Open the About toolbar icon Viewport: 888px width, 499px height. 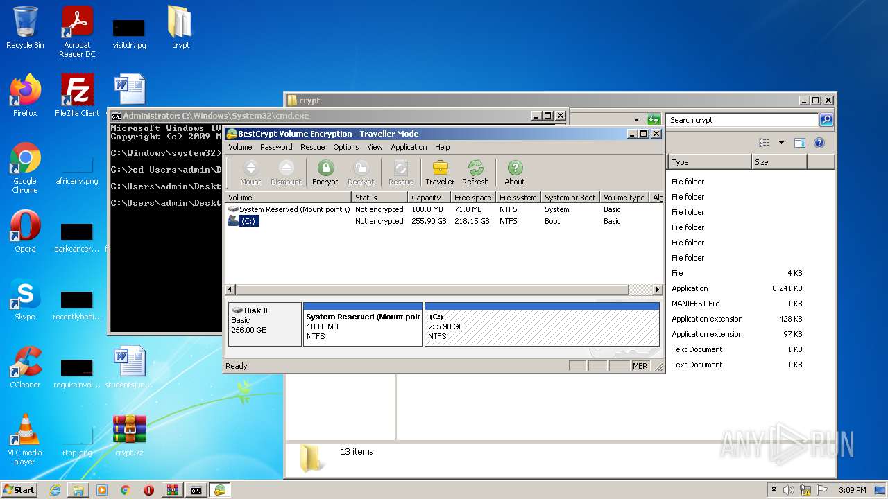click(515, 173)
